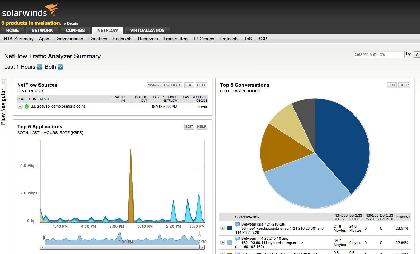Open the IP Groups submenu item
The image size is (420, 254).
pos(204,39)
